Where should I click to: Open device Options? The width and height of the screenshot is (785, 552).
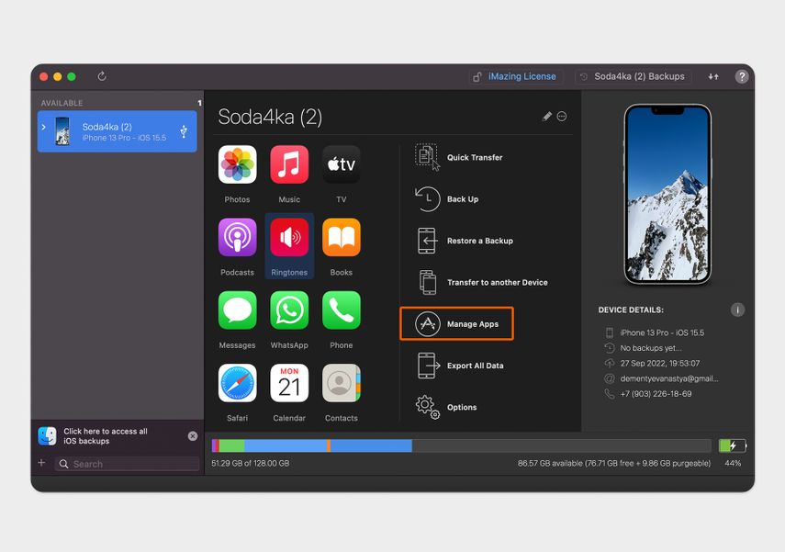point(445,407)
